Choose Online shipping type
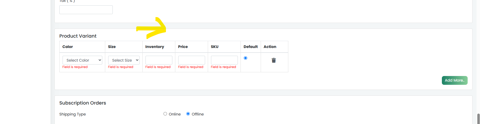 165,114
